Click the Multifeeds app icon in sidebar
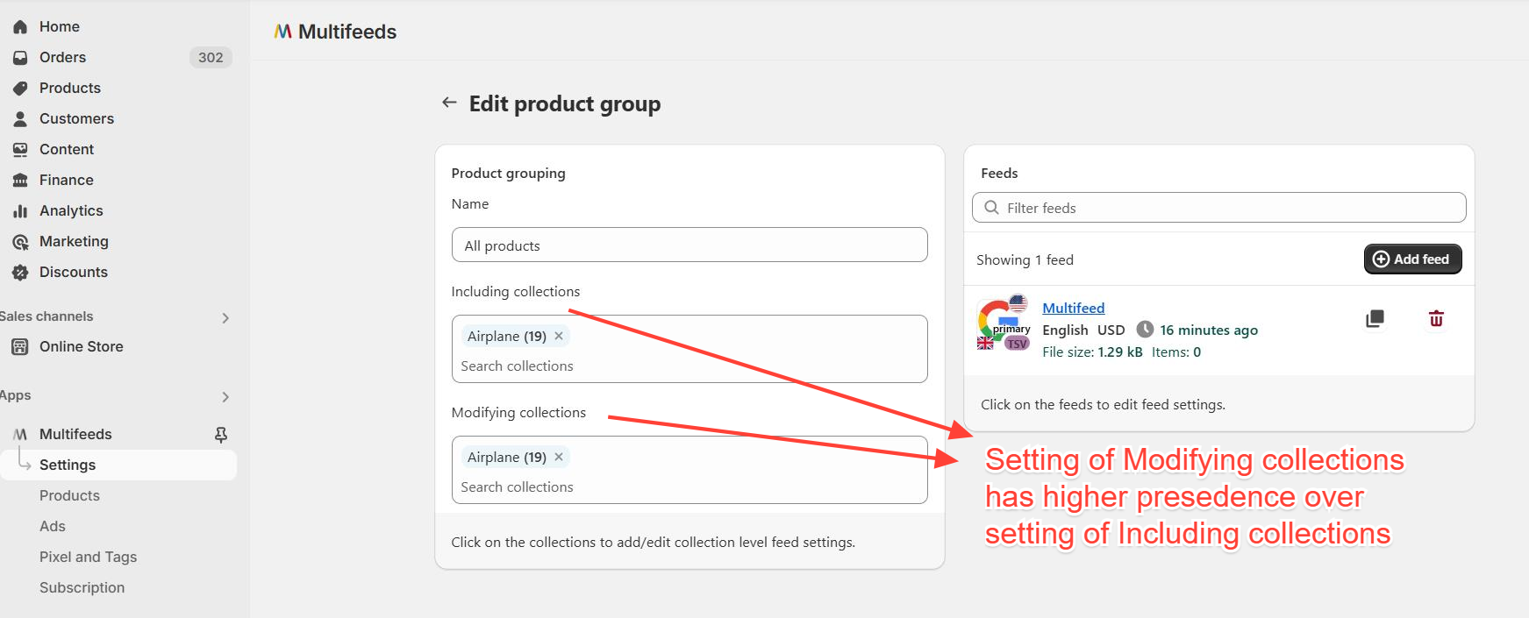The width and height of the screenshot is (1529, 618). 20,435
